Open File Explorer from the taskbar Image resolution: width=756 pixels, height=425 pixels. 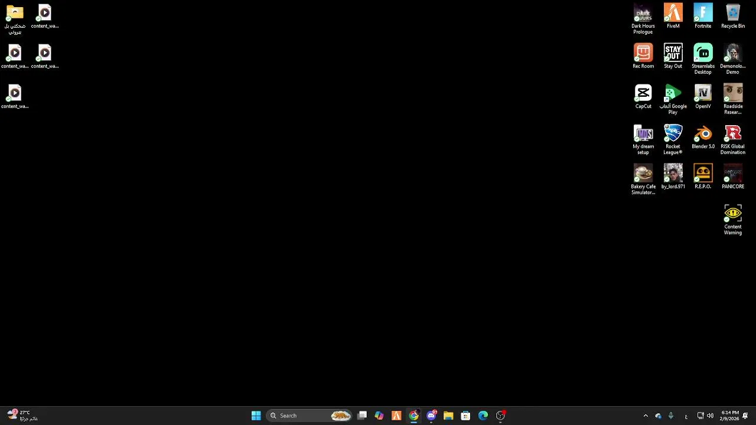coord(448,416)
